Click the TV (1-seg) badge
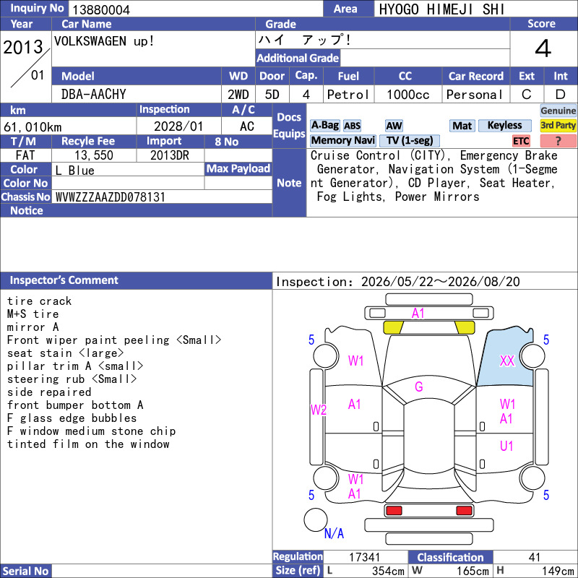This screenshot has height=578, width=578. (x=410, y=140)
